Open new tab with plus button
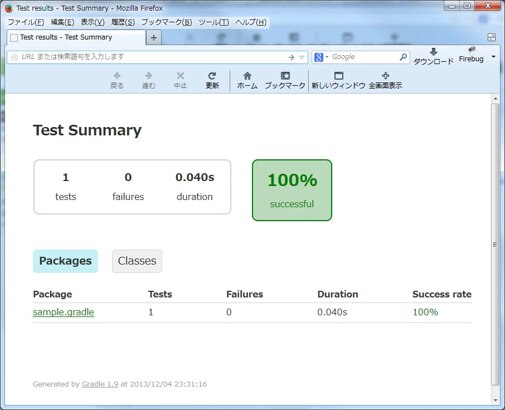This screenshot has width=505, height=410. click(x=154, y=38)
